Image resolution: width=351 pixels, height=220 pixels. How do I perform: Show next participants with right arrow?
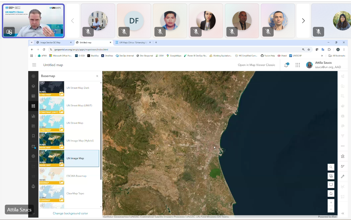(x=303, y=21)
